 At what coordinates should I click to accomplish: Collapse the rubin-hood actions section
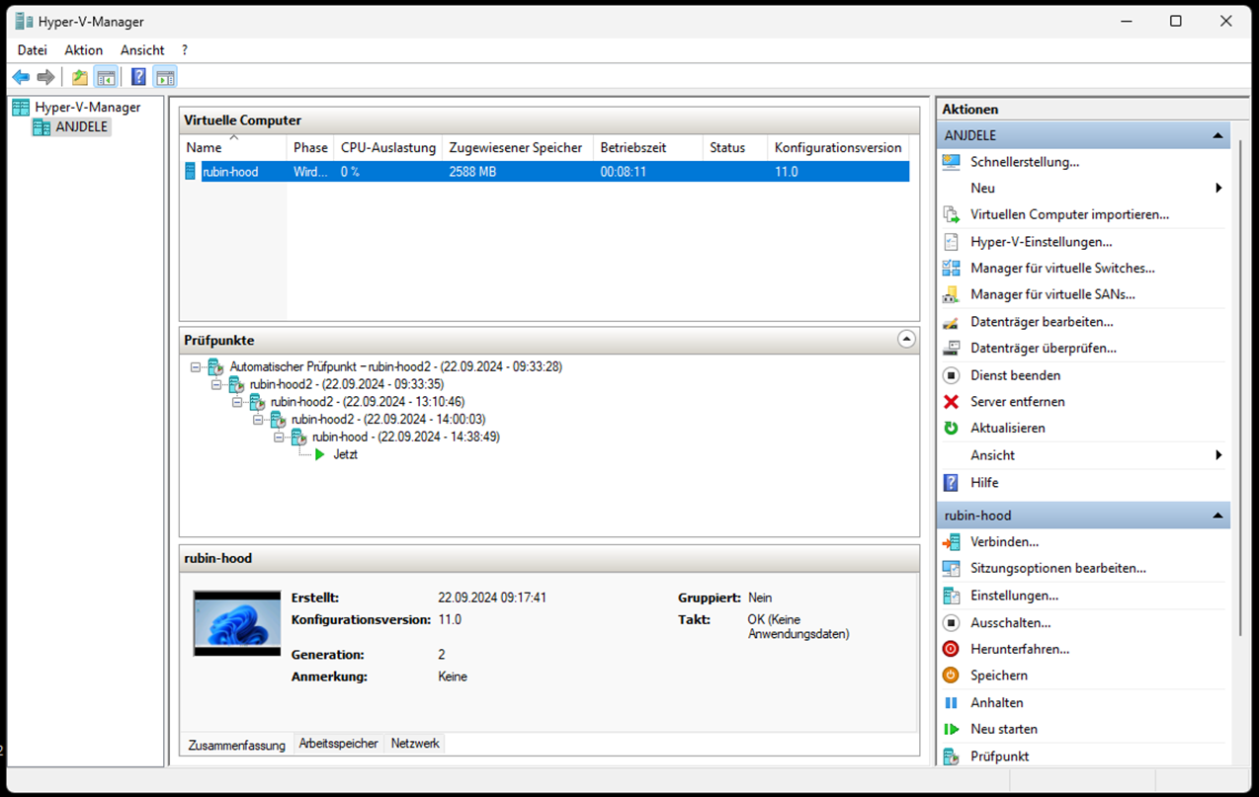pos(1217,516)
